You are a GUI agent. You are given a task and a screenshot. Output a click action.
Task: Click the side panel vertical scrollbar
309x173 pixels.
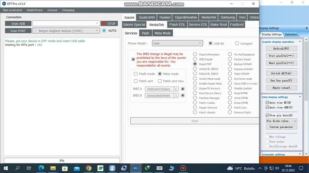(306, 96)
